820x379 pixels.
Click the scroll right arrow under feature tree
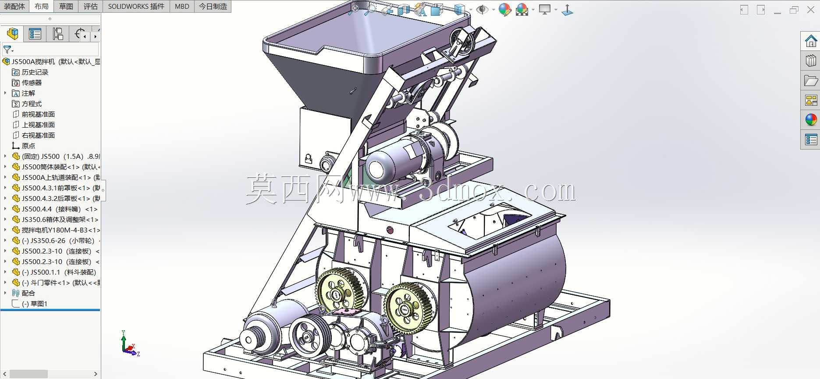[96, 374]
